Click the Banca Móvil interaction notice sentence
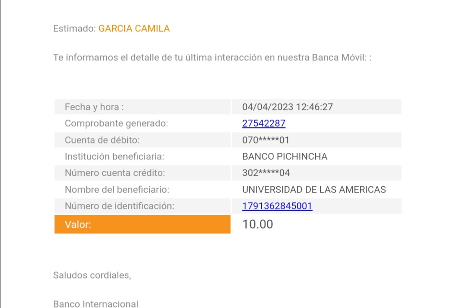453x308 pixels. [212, 57]
